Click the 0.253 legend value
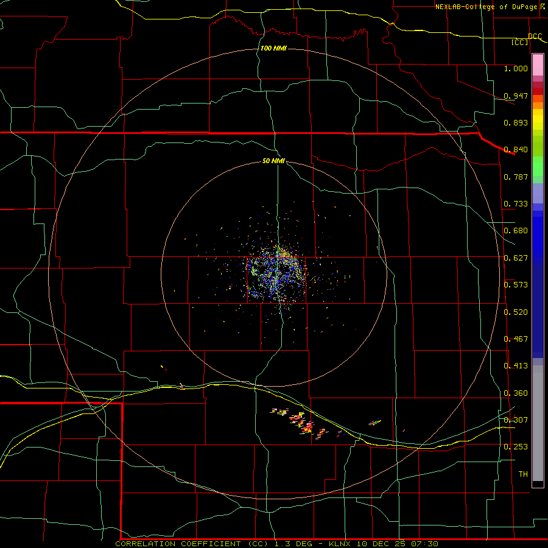The image size is (548, 548). (x=516, y=447)
